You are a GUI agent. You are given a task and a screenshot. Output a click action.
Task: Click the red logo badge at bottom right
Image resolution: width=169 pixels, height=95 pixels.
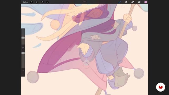click(x=161, y=87)
